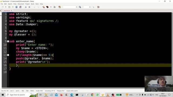Click the webcam video thumbnail
The width and height of the screenshot is (173, 97).
point(159,84)
